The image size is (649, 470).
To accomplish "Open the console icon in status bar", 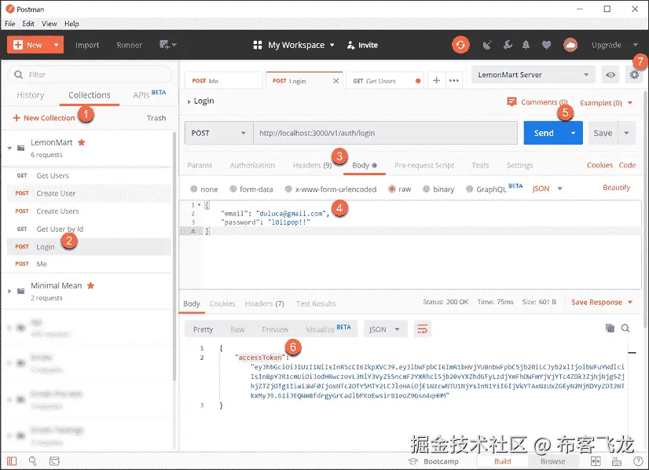I will (54, 461).
